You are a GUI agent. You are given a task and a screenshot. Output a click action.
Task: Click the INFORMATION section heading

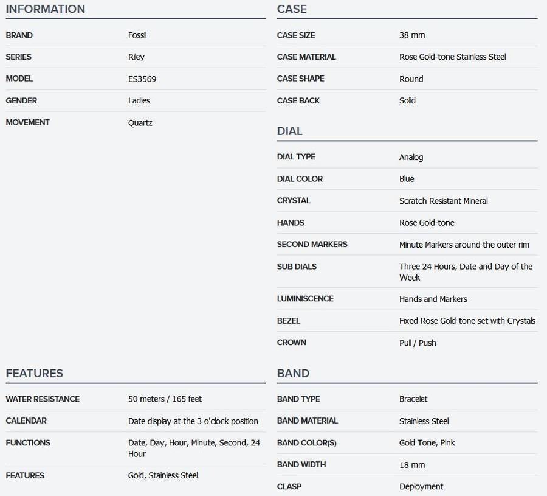tap(46, 9)
